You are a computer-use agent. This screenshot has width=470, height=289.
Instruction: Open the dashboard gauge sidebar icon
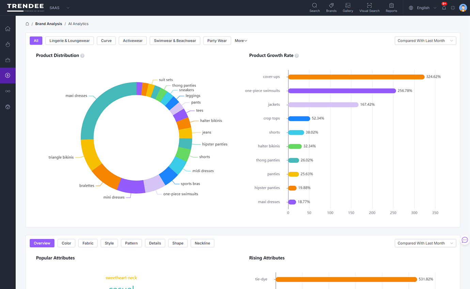click(8, 107)
